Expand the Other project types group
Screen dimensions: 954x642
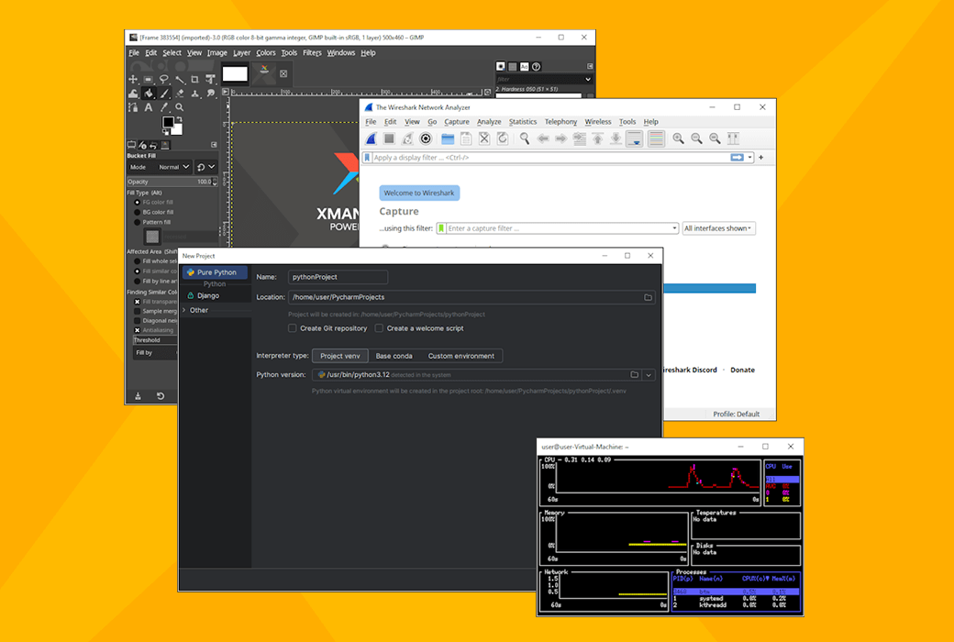(x=184, y=310)
